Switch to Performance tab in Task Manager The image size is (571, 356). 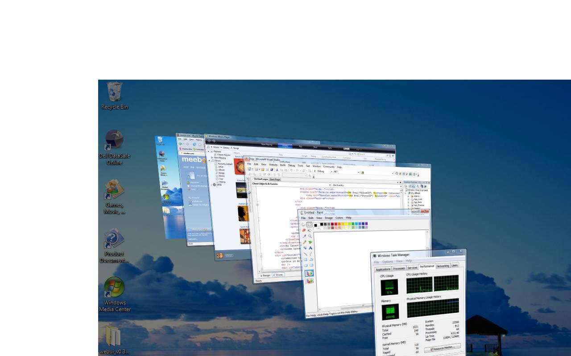click(x=427, y=266)
